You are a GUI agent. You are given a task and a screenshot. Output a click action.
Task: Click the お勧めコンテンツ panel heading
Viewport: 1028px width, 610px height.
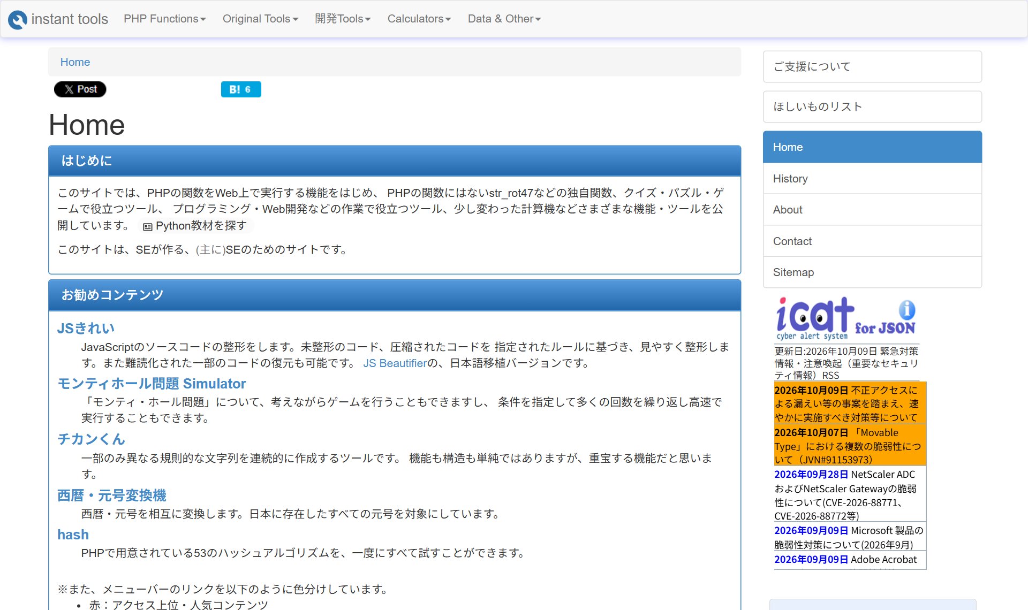point(395,295)
